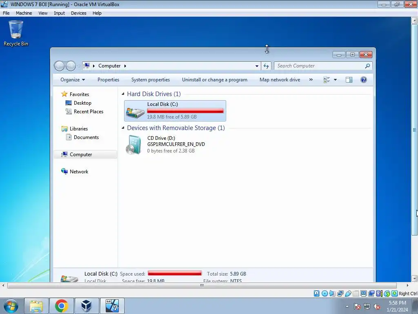Click the taskbar clock showing 5:58 PM

397,303
